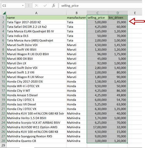145x148 pixels.
Task: Click cell 'Tata Manza ELAN Quadrajet BS IV'
Action: [36, 31]
